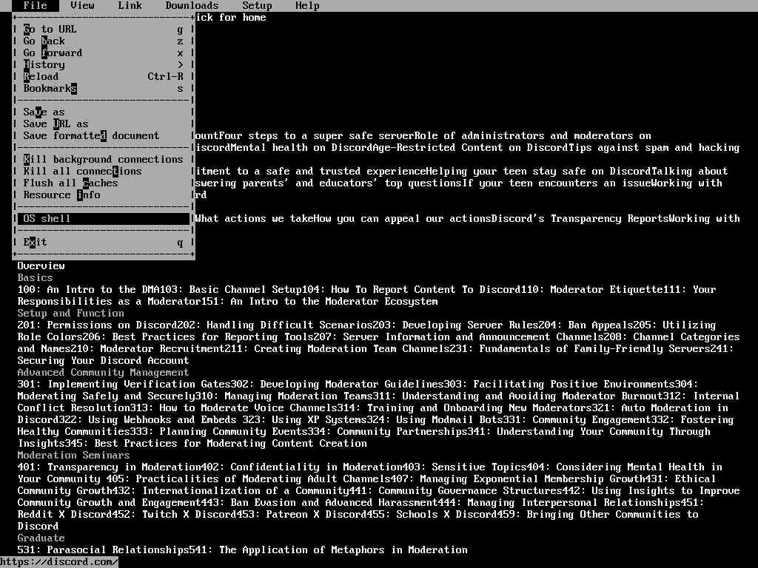Open '301: Implementing Verification Gates' link
Viewport: 758px width, 568px height.
point(124,385)
